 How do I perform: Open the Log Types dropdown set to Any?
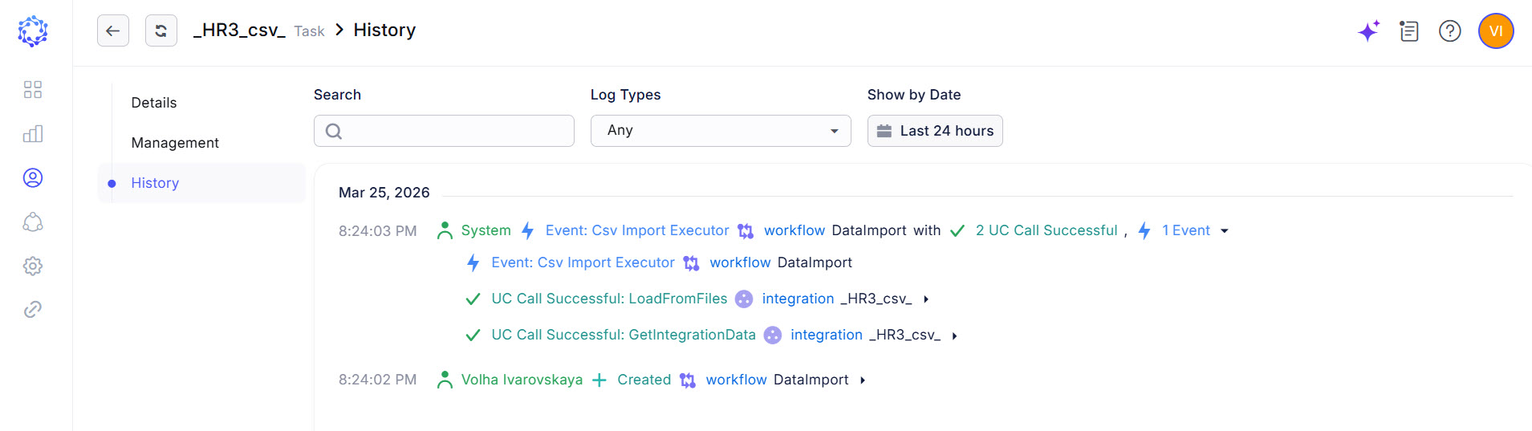tap(721, 131)
